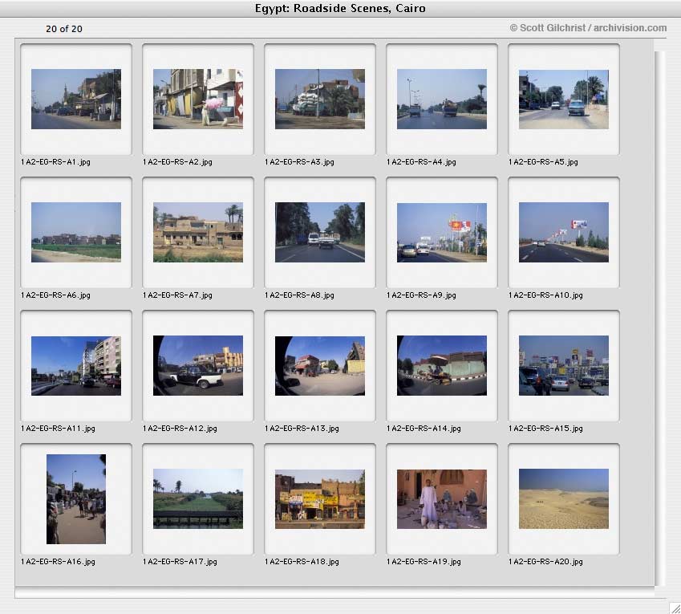Click the filename label 1A2-EG-RS-A11.jpg
The image size is (681, 614).
point(58,429)
